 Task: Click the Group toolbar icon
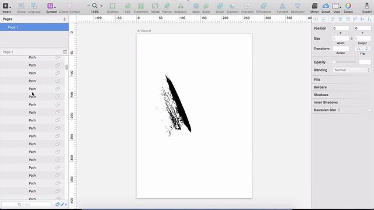[21, 6]
